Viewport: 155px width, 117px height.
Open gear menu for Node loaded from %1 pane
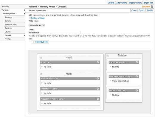[x=98, y=78]
